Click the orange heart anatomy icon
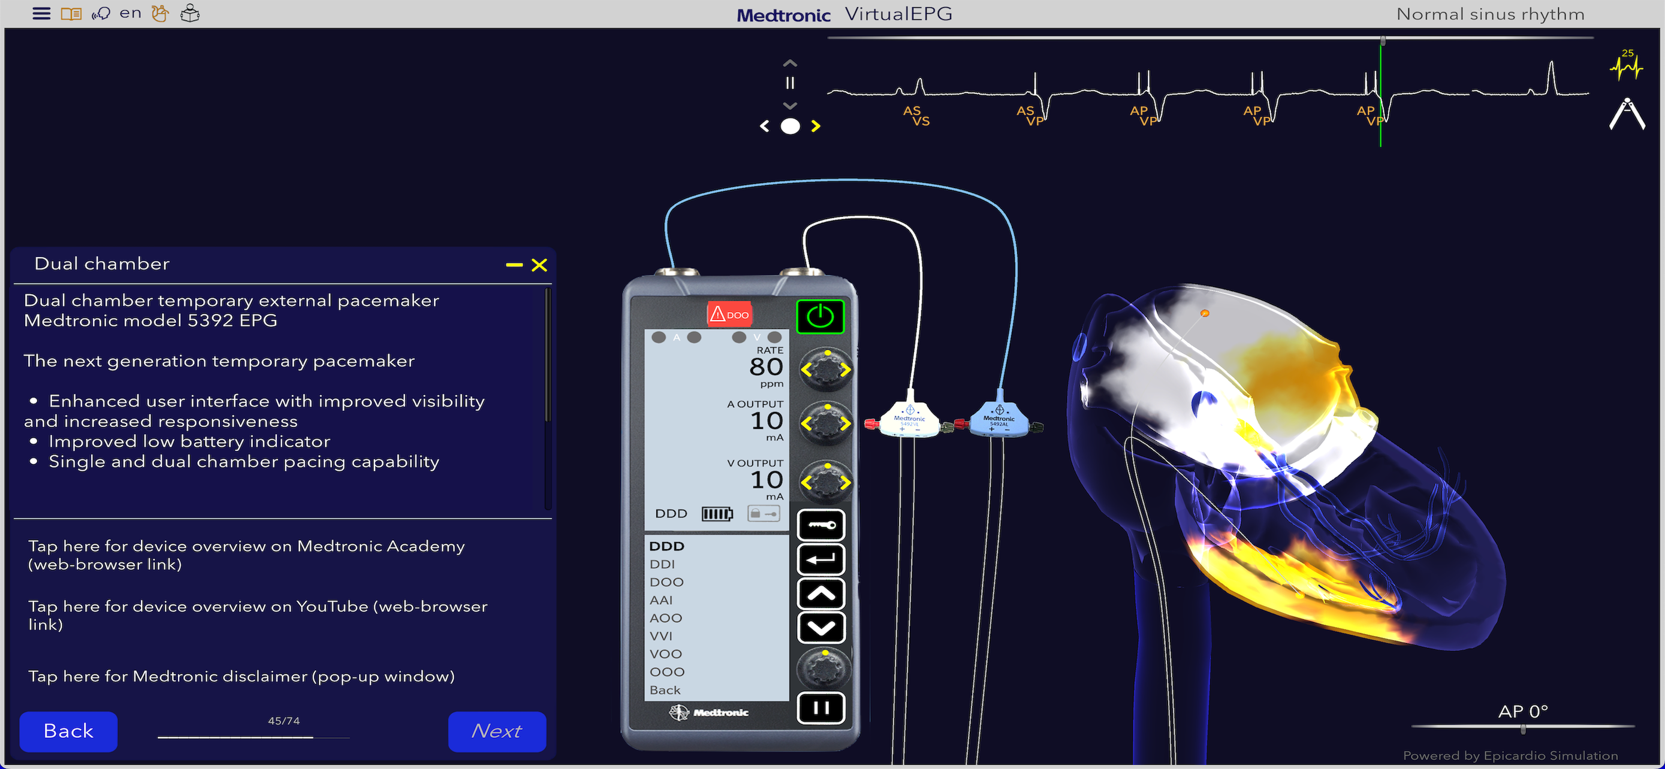The width and height of the screenshot is (1665, 769). (x=159, y=14)
